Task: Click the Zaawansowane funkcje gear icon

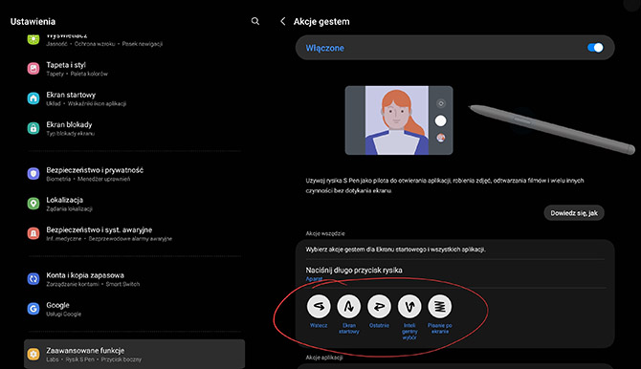Action: coord(33,354)
